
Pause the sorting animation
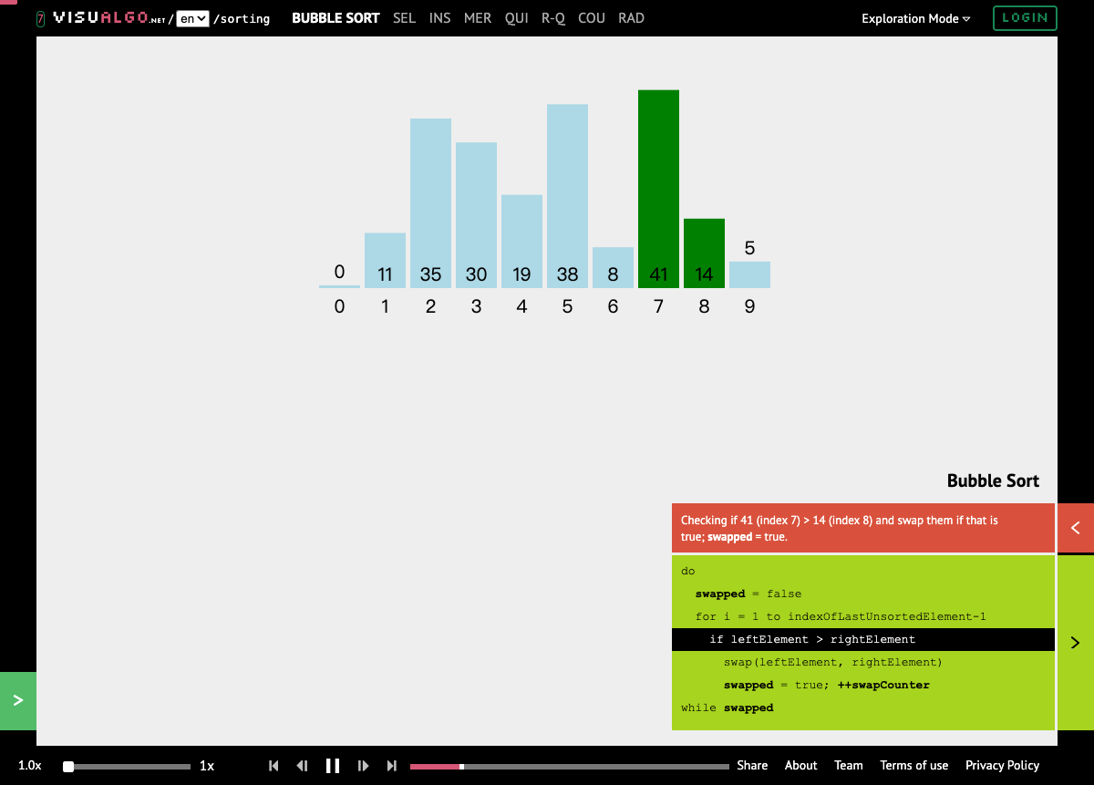(333, 766)
